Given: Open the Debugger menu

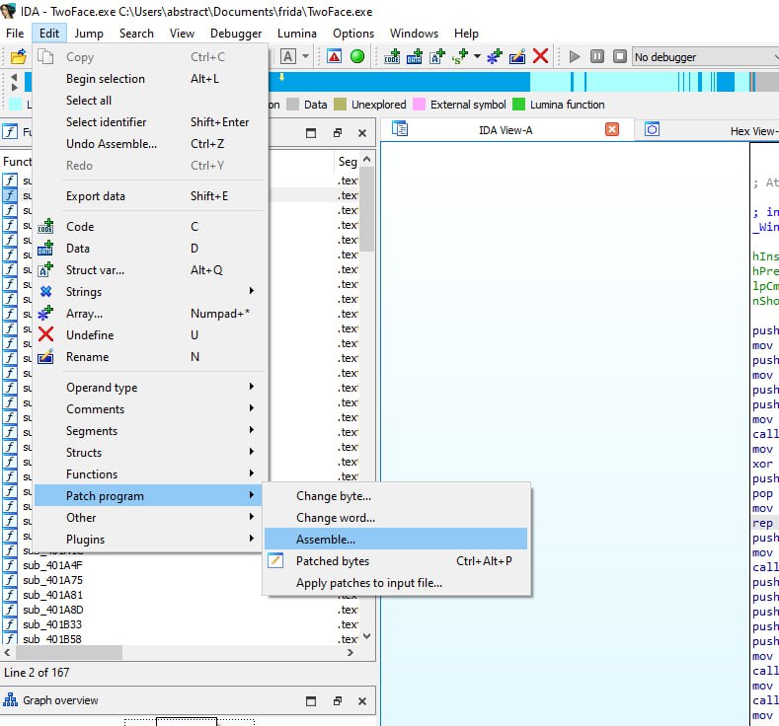Looking at the screenshot, I should pos(236,34).
